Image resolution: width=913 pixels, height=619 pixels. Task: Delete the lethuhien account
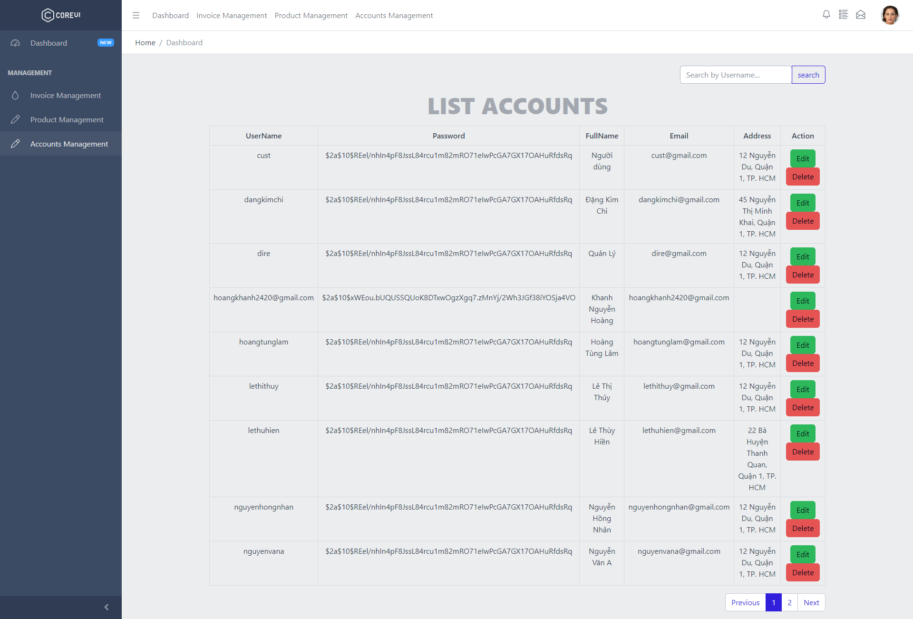tap(803, 452)
